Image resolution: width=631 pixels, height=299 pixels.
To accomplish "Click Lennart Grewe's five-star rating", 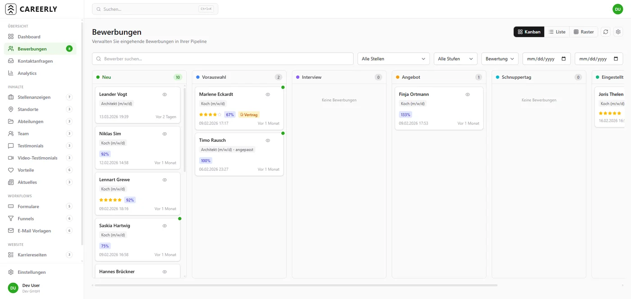I will click(x=110, y=200).
